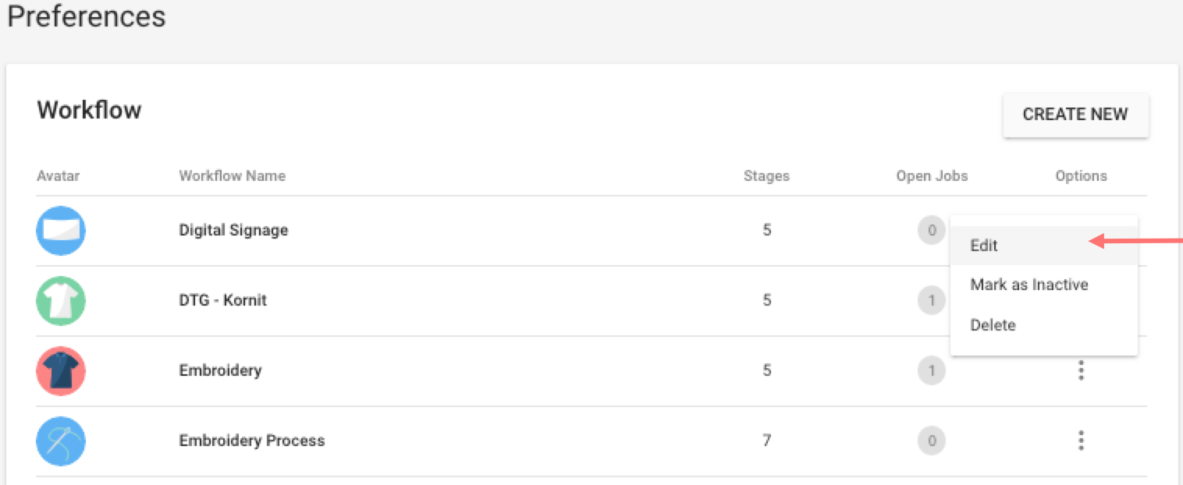Screen dimensions: 1183x485
Task: Click the Embroidery red shirt avatar icon
Action: point(60,371)
